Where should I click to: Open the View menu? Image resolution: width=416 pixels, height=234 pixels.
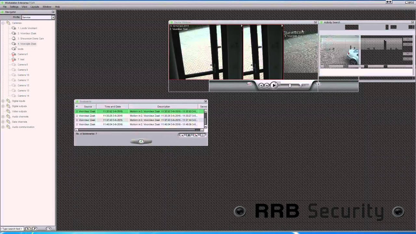[24, 7]
